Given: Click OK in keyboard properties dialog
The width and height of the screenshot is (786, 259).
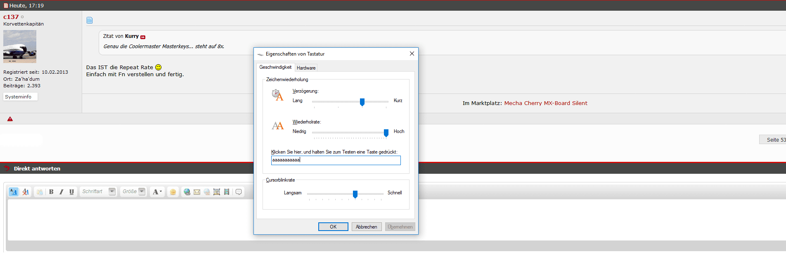Looking at the screenshot, I should [x=333, y=227].
